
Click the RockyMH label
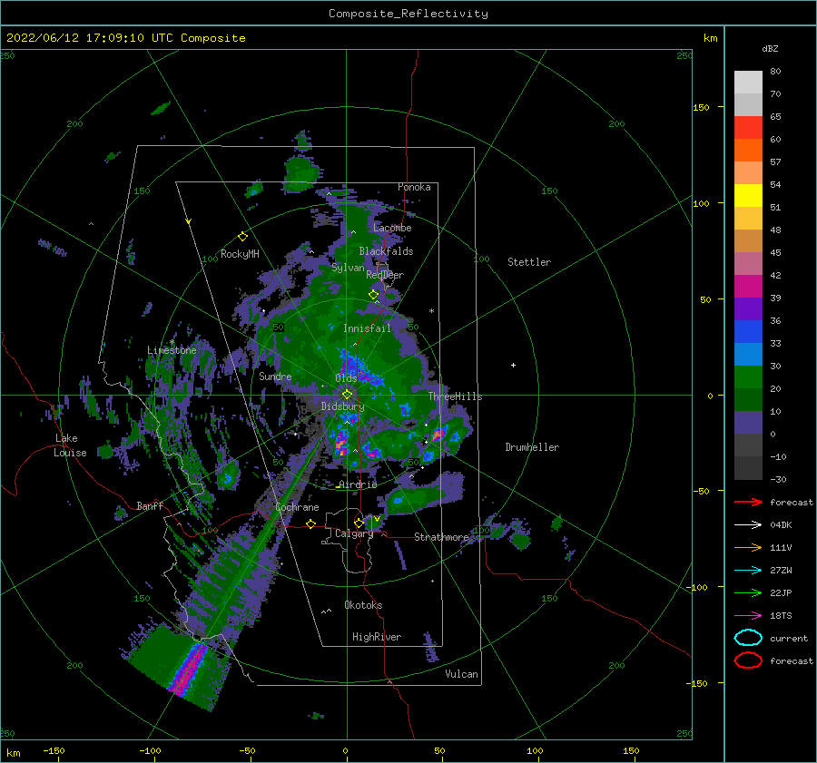[x=240, y=254]
